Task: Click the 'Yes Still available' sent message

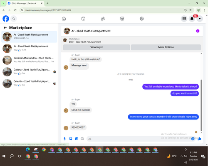Action: (171, 87)
